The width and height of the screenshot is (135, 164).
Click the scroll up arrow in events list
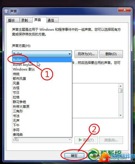(x=120, y=86)
